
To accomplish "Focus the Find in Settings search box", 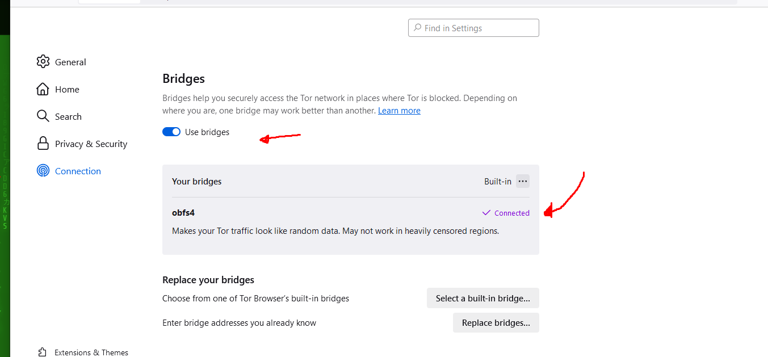I will 473,28.
